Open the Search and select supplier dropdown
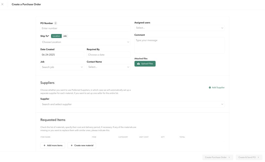The image size is (265, 162). [x=132, y=104]
